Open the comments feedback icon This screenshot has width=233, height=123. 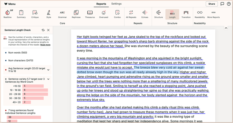point(222,4)
